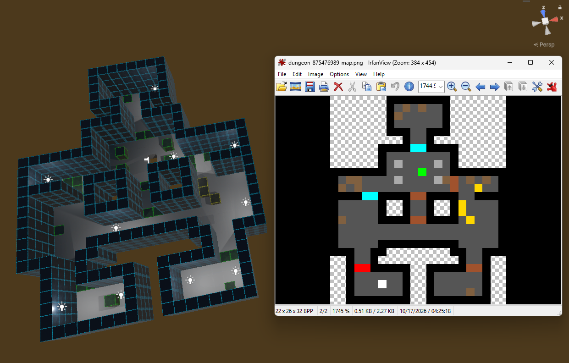Toggle the scene lock icon on the gizmo
This screenshot has height=363, width=569.
(x=560, y=7)
